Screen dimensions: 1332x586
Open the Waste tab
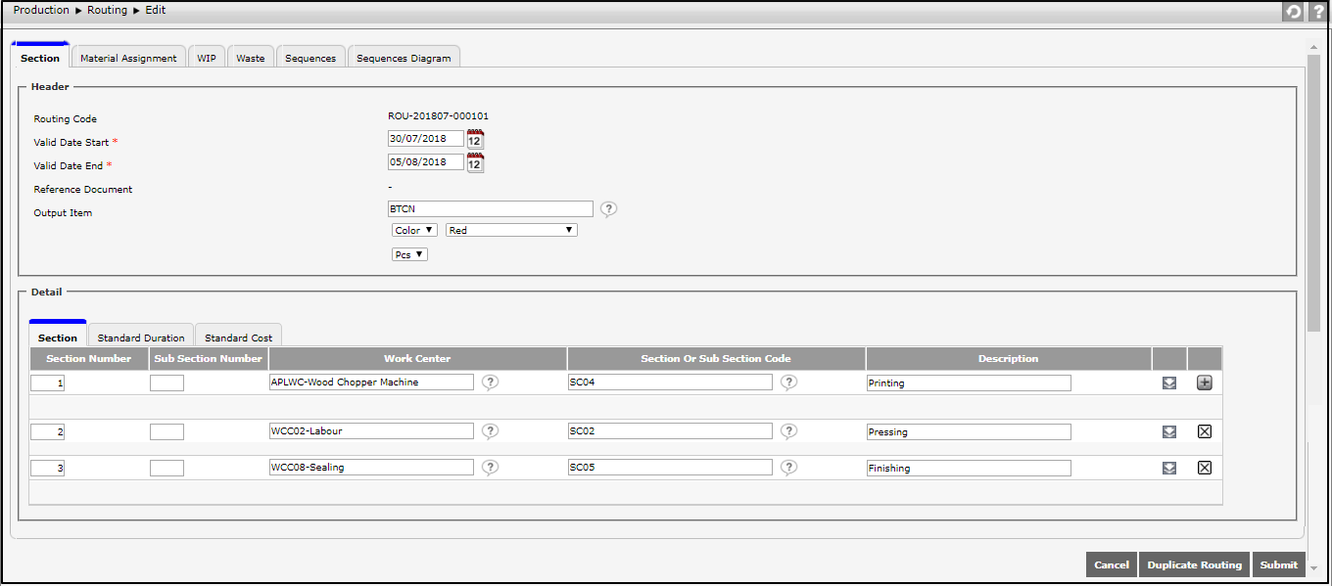click(251, 58)
